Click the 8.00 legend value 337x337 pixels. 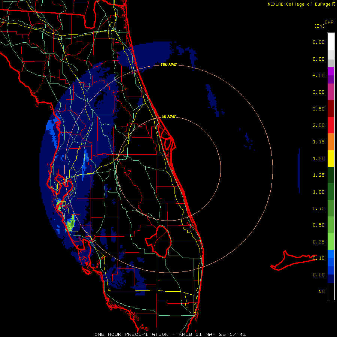pos(319,42)
